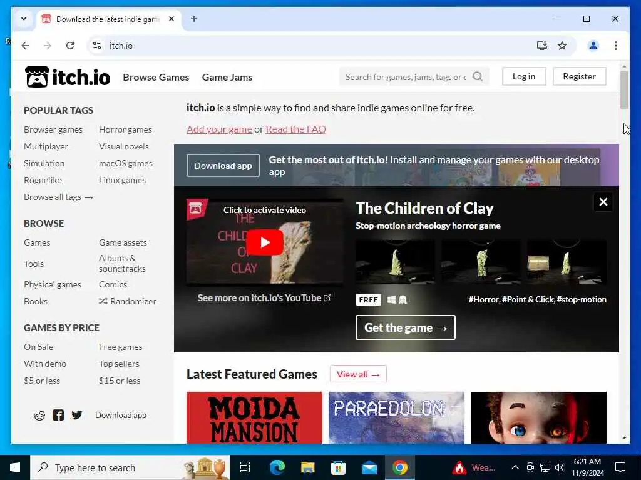Open the Mail app from taskbar
The width and height of the screenshot is (641, 480).
[x=369, y=467]
